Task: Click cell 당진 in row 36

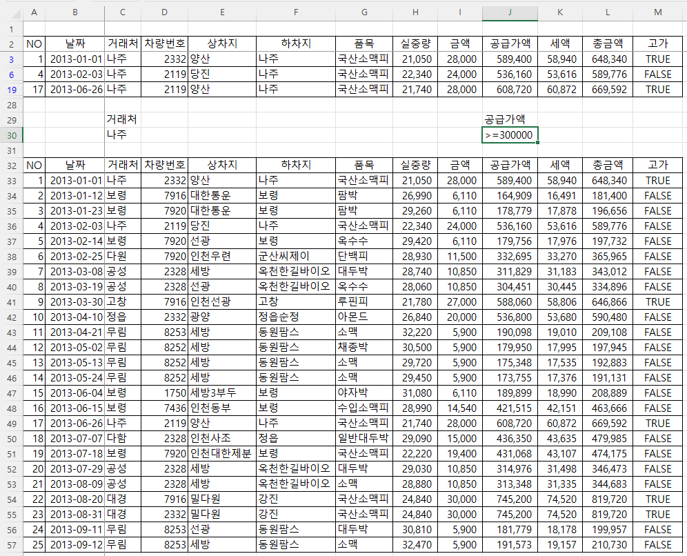Action: [x=222, y=226]
